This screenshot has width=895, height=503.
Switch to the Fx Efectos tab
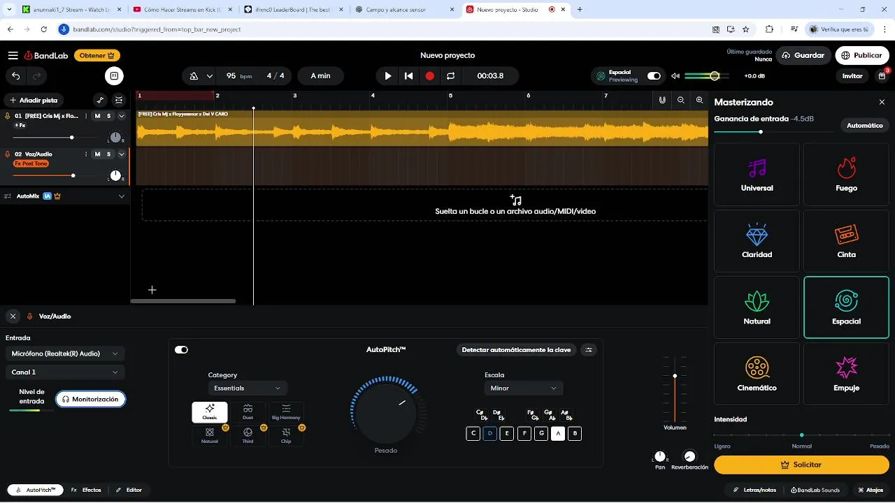(x=86, y=490)
